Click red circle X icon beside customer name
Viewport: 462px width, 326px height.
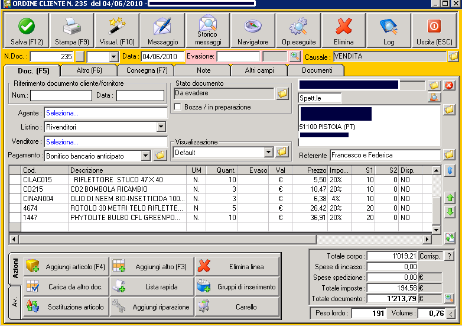click(449, 85)
